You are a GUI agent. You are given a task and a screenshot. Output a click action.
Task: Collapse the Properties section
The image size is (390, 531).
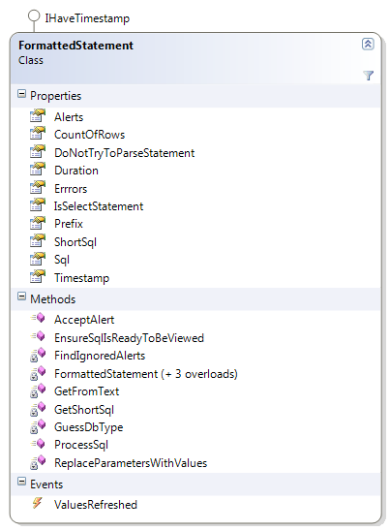[21, 94]
